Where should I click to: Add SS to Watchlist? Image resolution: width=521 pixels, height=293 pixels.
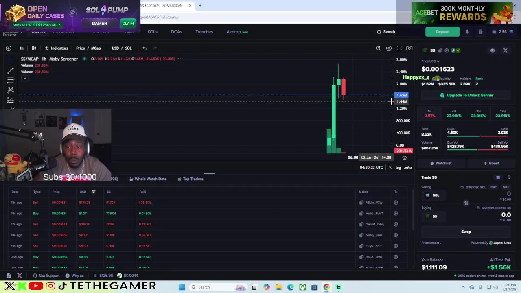(x=441, y=163)
